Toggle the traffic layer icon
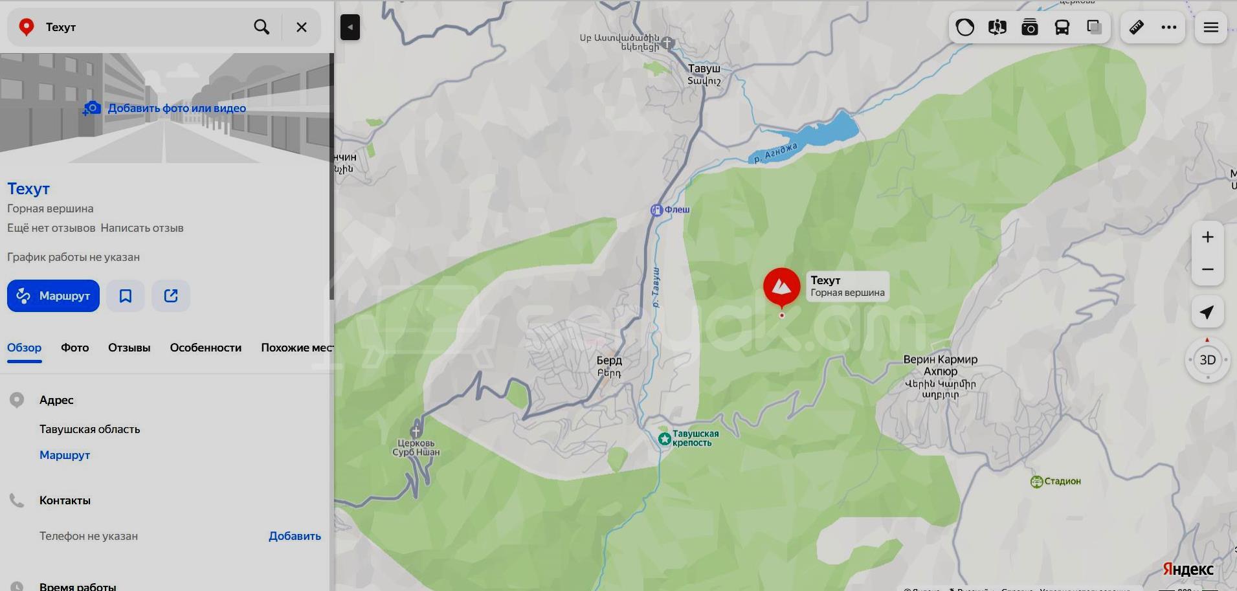This screenshot has width=1237, height=591. tap(965, 27)
